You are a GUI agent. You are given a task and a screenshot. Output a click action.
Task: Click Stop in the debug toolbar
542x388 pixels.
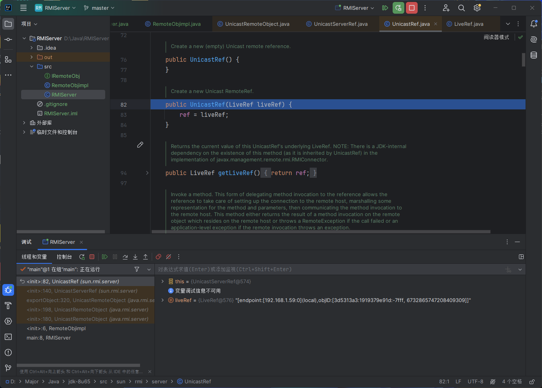pos(92,257)
